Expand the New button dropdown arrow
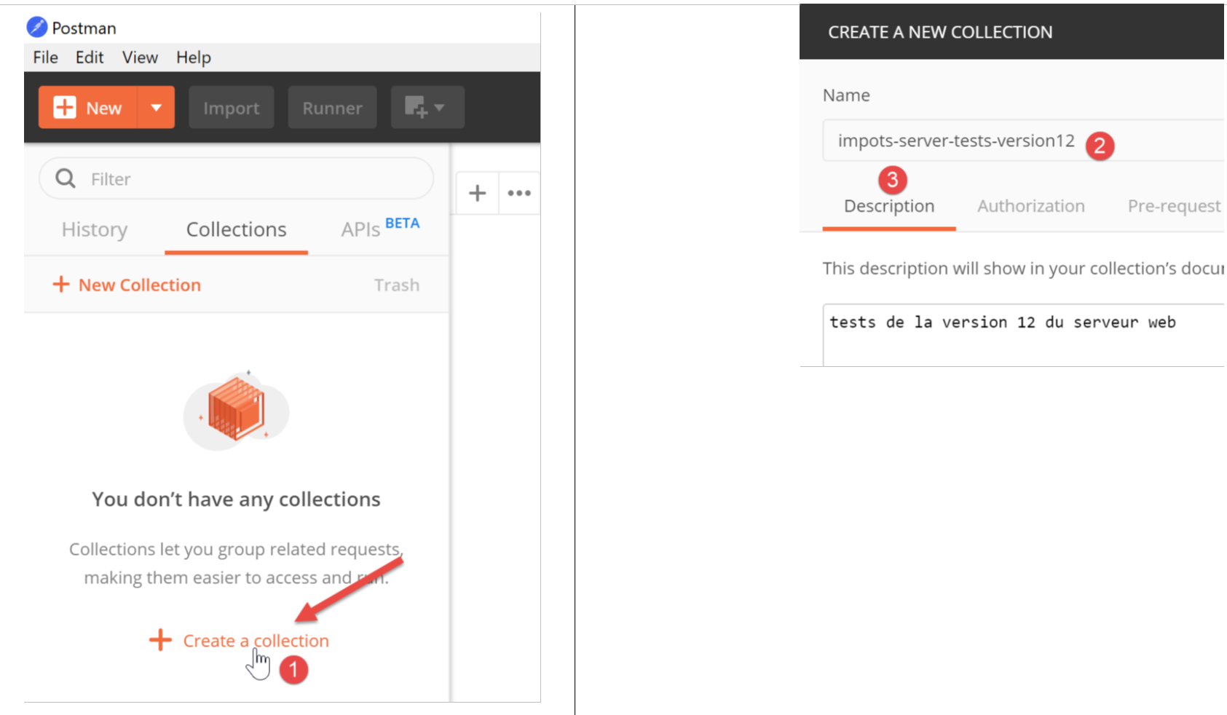This screenshot has width=1227, height=715. pos(156,108)
